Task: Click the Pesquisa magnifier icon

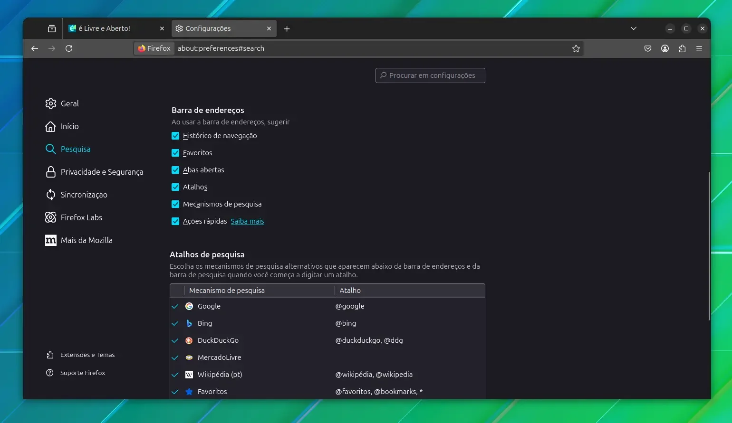Action: [x=50, y=149]
